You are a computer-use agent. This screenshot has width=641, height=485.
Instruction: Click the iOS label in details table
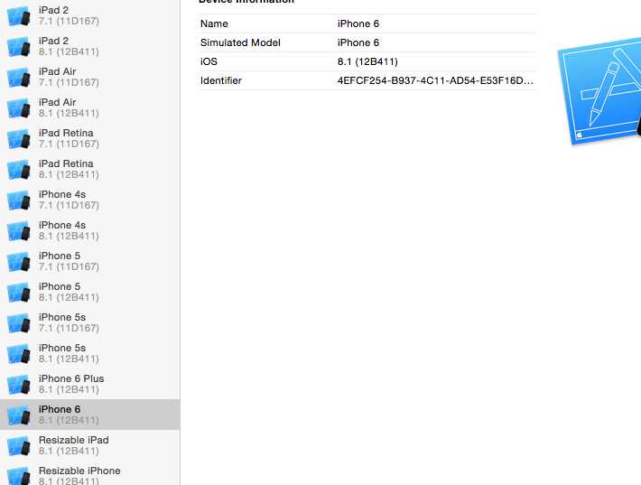(209, 61)
